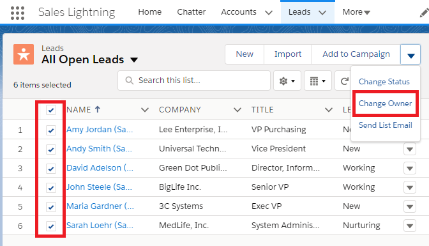Open the David Adelson lead record
This screenshot has height=246, width=429.
100,167
